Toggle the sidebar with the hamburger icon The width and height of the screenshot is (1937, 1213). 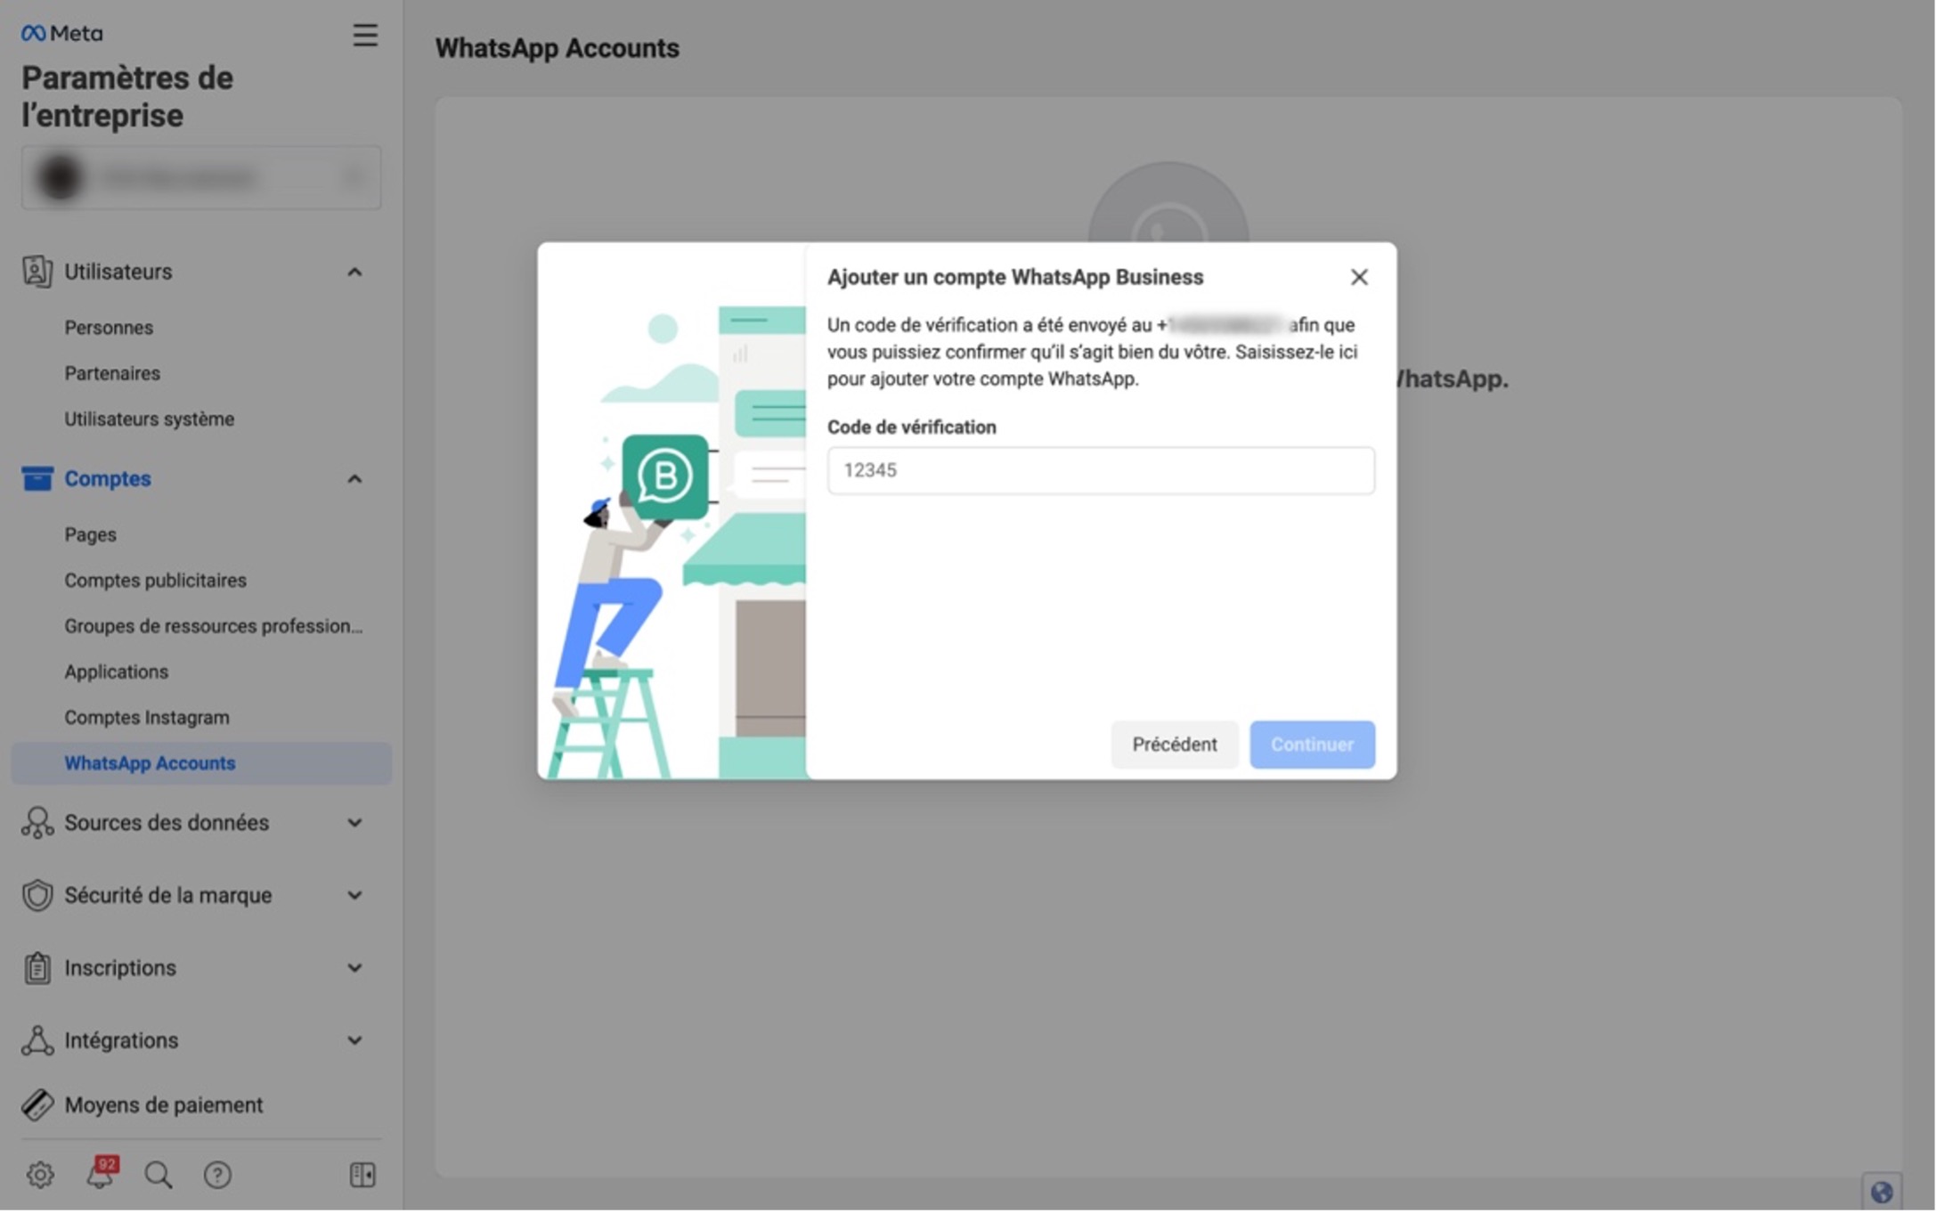tap(365, 36)
